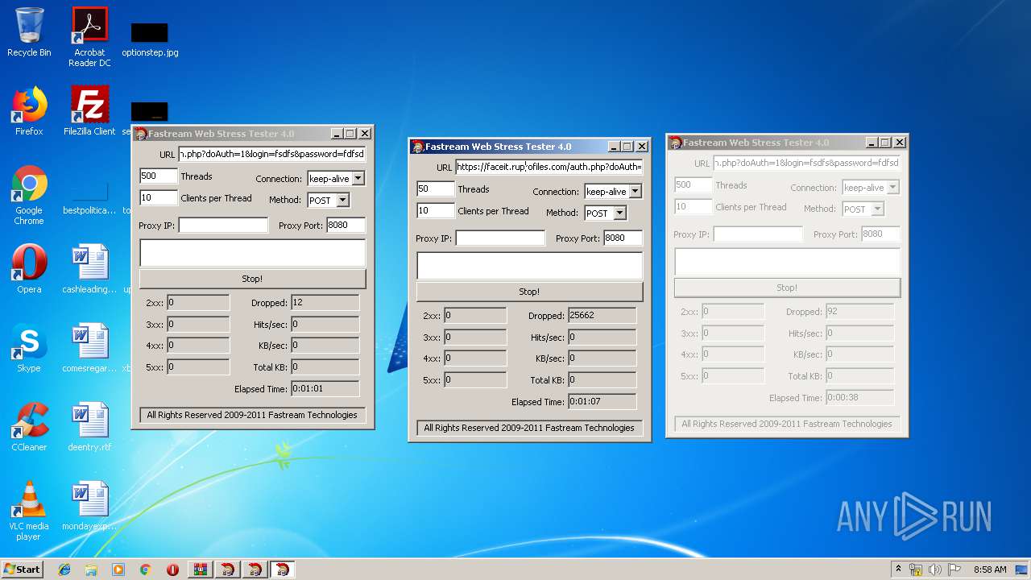Open the Google Chrome desktop shortcut
1031x580 pixels.
(x=29, y=195)
